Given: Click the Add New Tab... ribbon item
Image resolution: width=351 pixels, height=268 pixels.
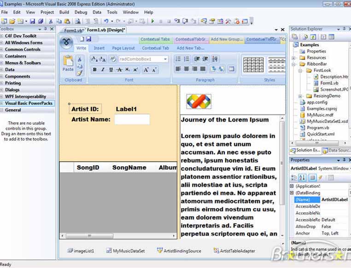Looking at the screenshot, I should tap(191, 48).
